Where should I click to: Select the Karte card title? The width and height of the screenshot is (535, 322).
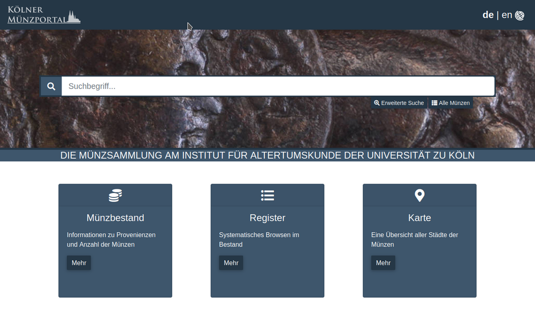pos(419,218)
